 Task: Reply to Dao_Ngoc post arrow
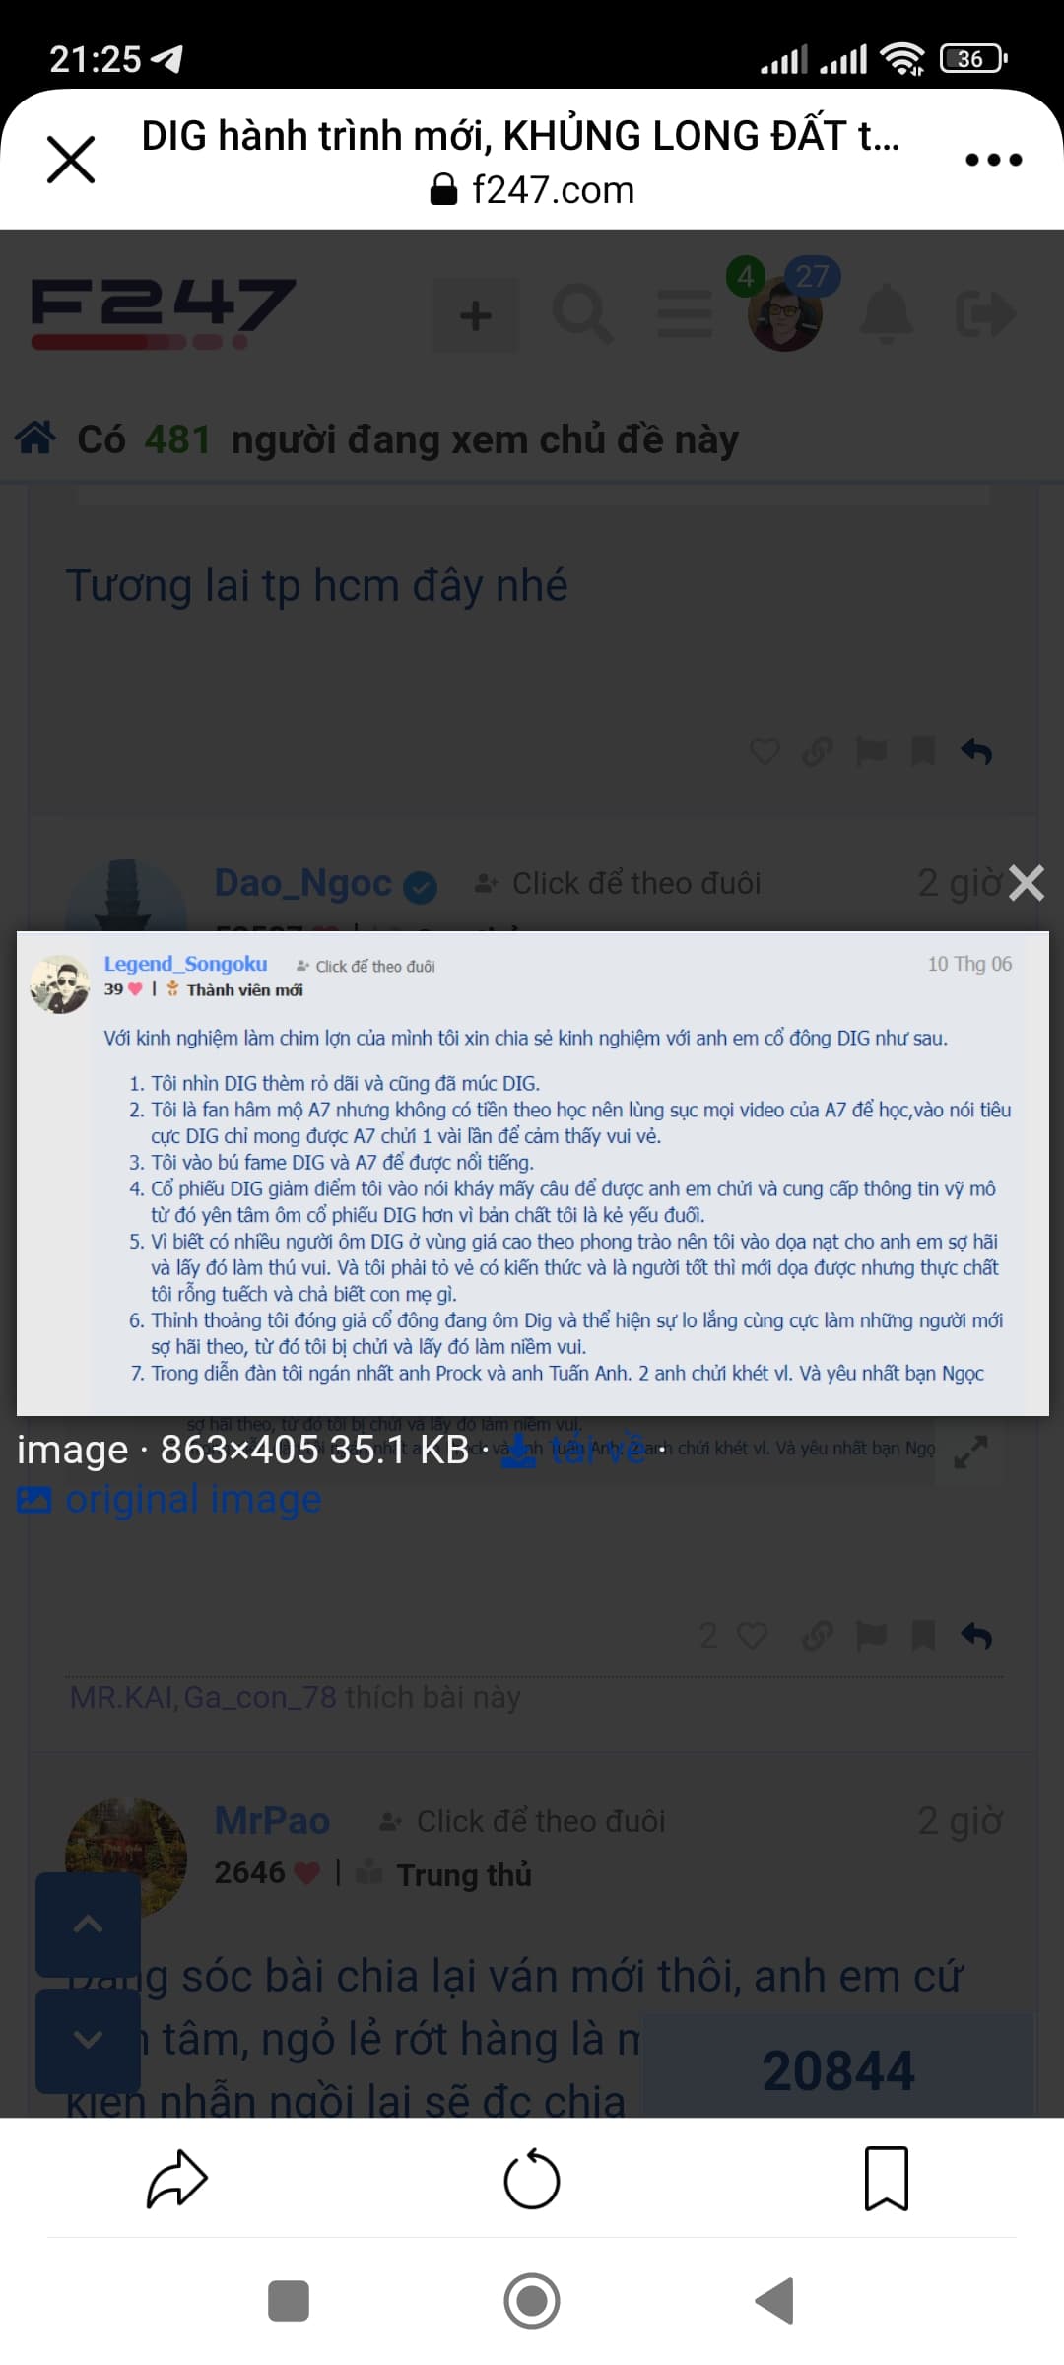coord(976,1636)
